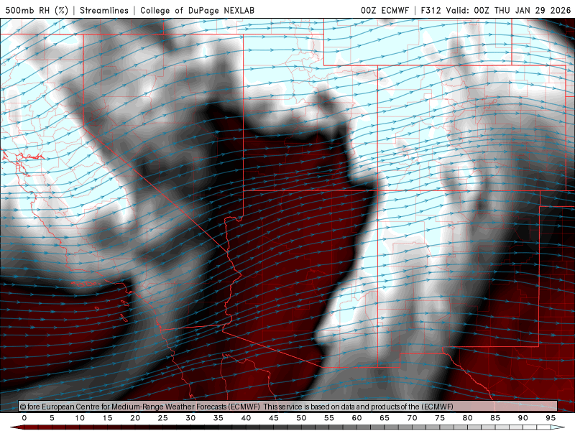Click the "35" color scale label
Image resolution: width=575 pixels, height=431 pixels.
(218, 418)
